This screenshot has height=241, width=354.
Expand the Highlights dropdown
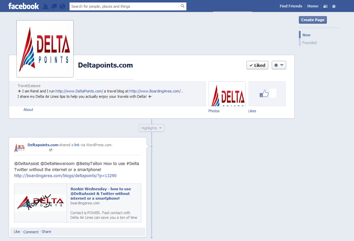pyautogui.click(x=151, y=128)
